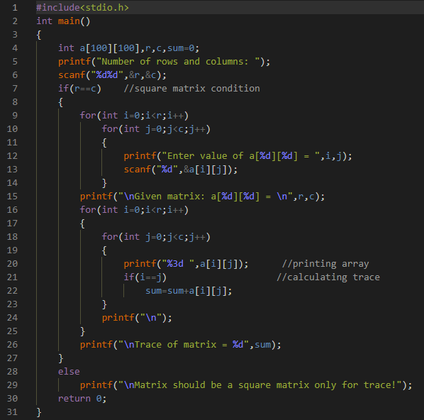Click line number 31 in the gutter
The width and height of the screenshot is (424, 420).
click(x=12, y=412)
